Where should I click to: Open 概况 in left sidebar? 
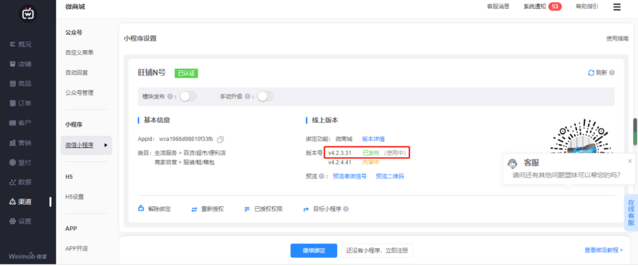point(20,44)
